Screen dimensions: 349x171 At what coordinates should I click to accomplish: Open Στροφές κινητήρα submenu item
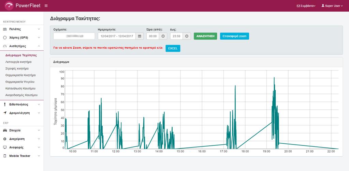17,68
